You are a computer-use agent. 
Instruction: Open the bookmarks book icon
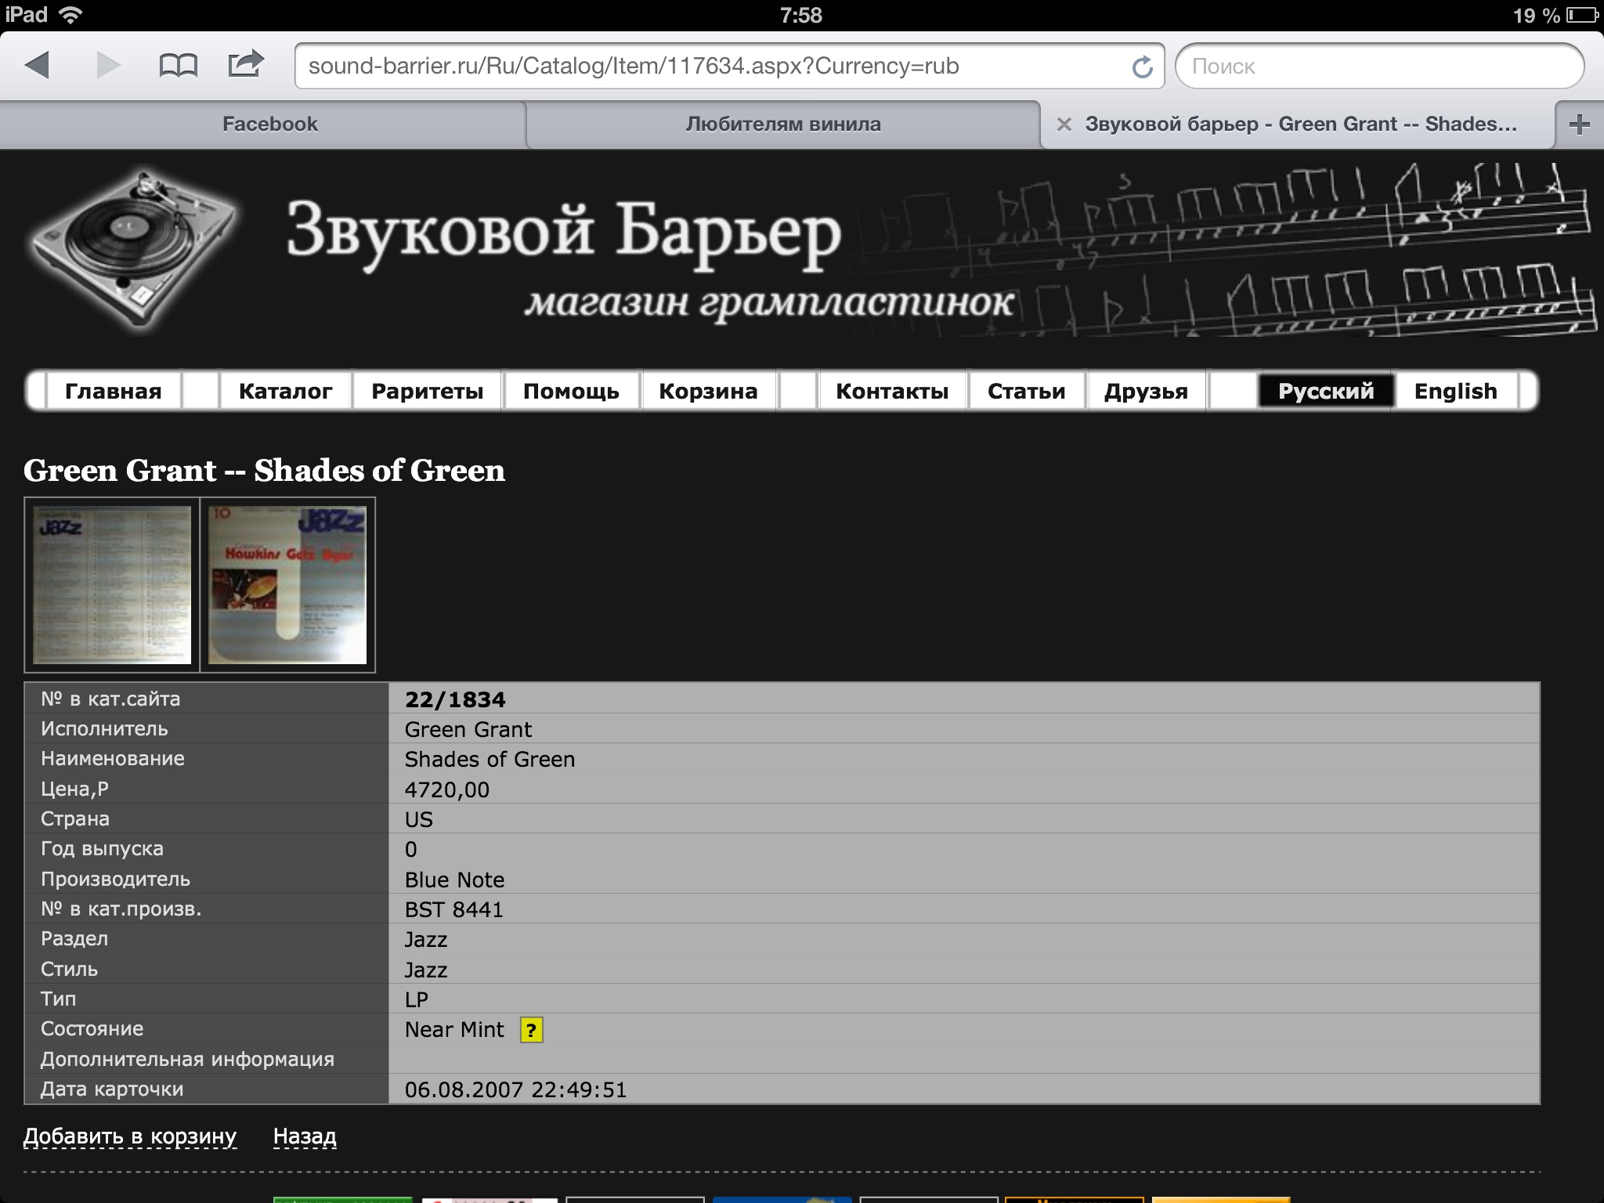tap(178, 65)
